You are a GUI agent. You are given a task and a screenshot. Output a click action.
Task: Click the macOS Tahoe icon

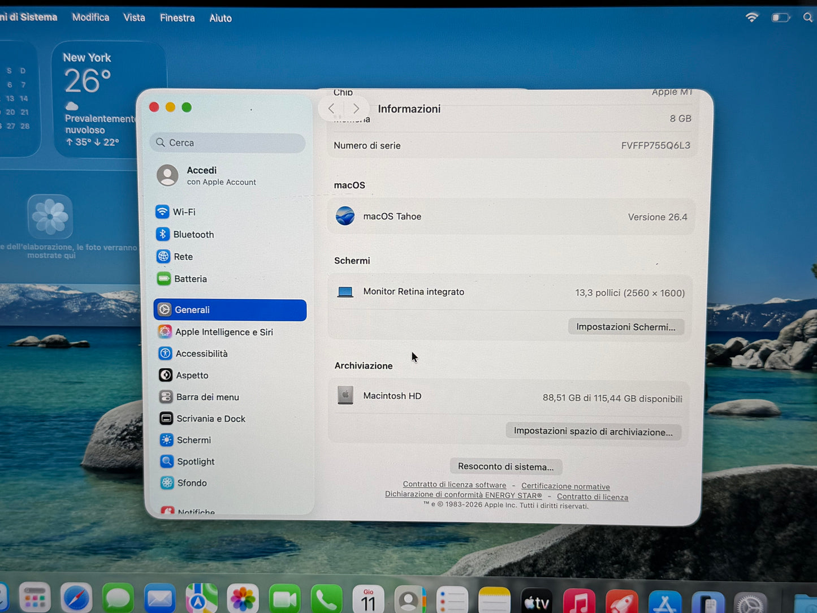(345, 216)
